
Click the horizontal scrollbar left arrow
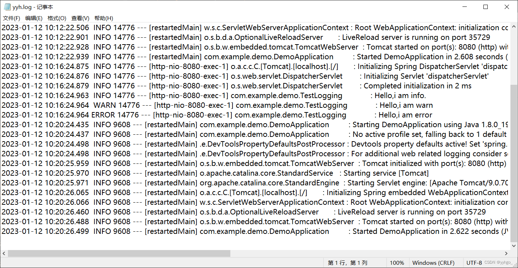tap(4, 254)
